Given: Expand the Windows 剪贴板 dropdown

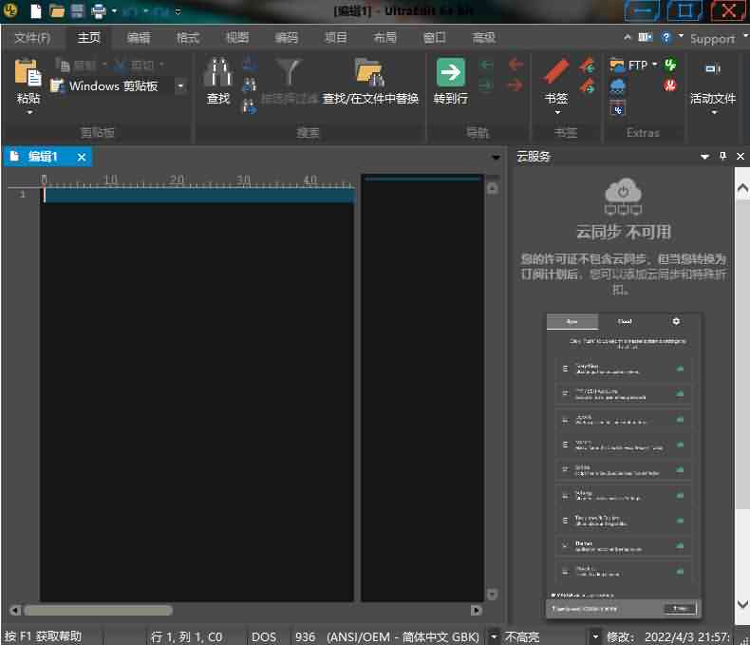Looking at the screenshot, I should point(179,86).
